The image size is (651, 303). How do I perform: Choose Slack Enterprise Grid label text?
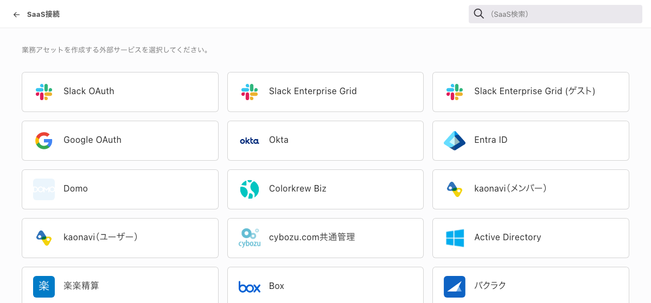313,91
